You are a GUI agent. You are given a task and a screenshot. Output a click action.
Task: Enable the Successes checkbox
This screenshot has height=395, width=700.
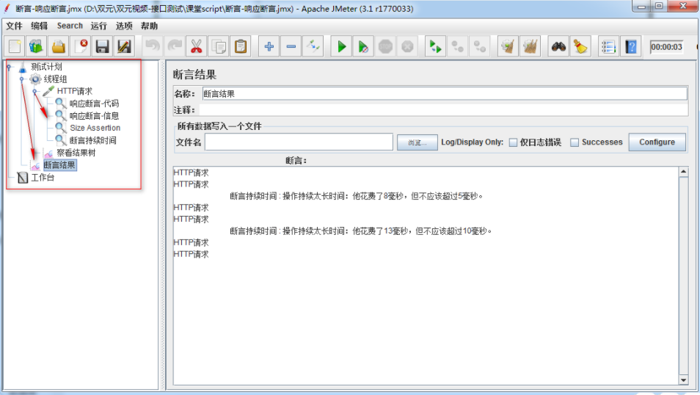pos(575,142)
